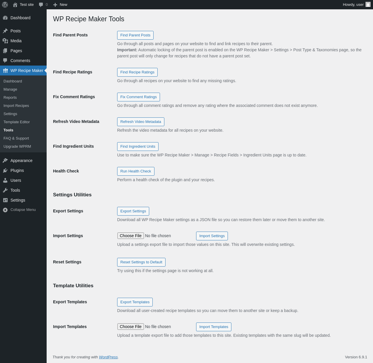This screenshot has width=373, height=363.
Task: Open the Reports submenu item
Action: click(x=10, y=98)
